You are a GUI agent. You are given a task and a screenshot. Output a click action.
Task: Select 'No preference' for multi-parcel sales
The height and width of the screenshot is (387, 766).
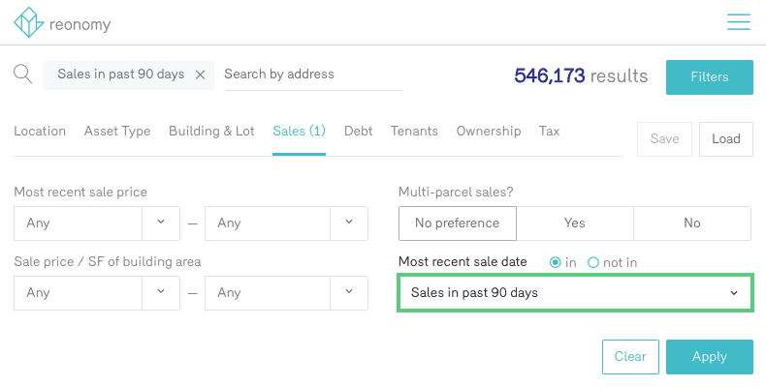click(457, 223)
